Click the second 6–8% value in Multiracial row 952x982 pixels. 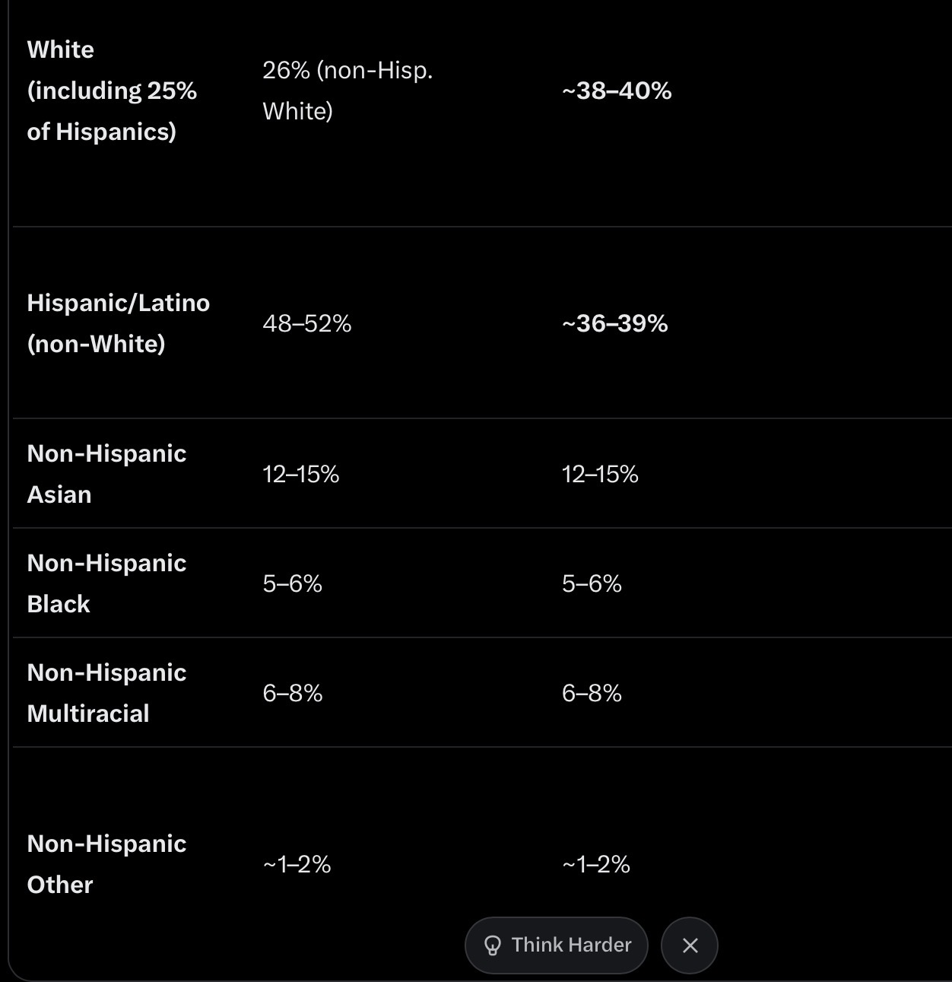tap(592, 694)
